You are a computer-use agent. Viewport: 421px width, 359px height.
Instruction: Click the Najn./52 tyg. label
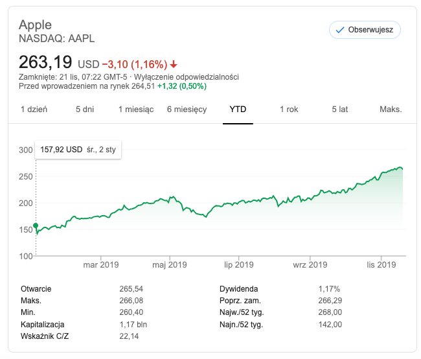(241, 325)
